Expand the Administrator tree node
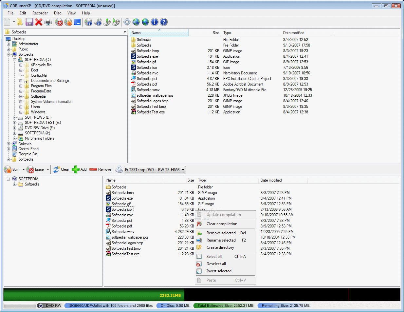Viewport: 404px width, 312px height. 9,44
